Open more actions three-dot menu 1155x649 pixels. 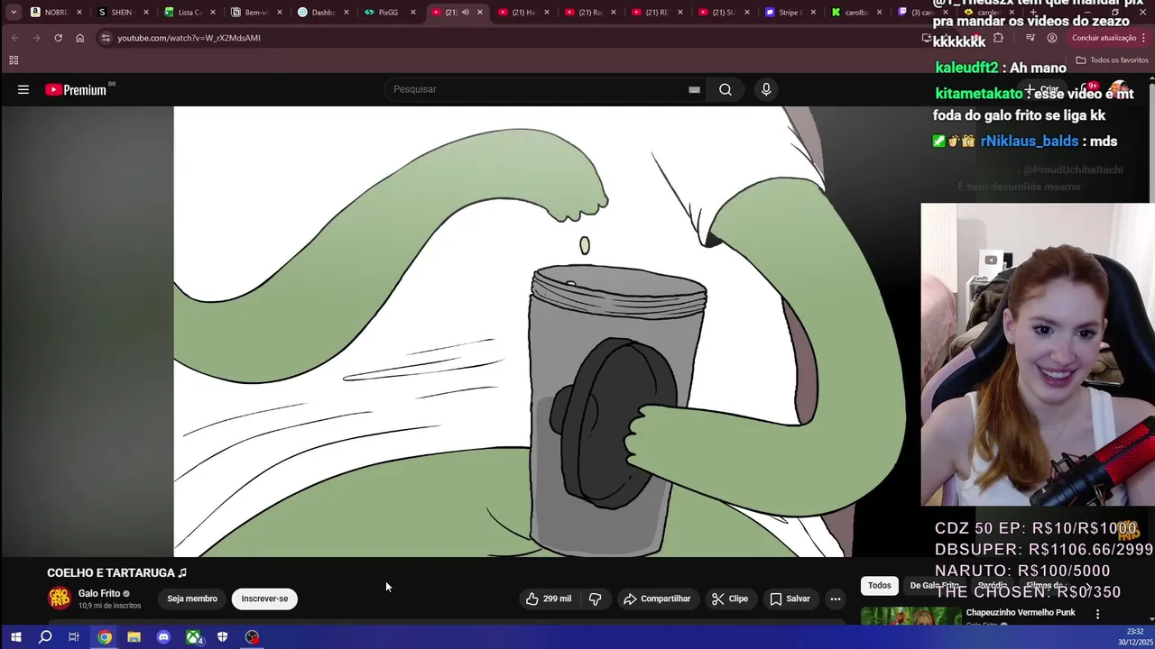(836, 599)
